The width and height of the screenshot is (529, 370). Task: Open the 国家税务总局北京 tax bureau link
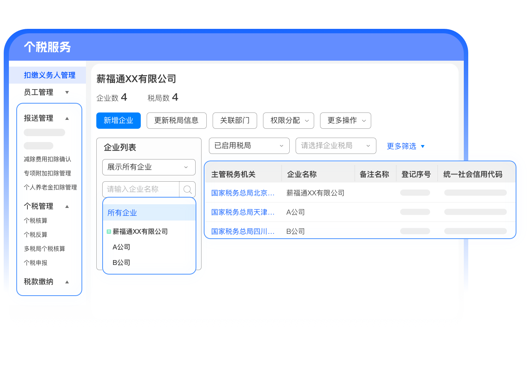243,193
